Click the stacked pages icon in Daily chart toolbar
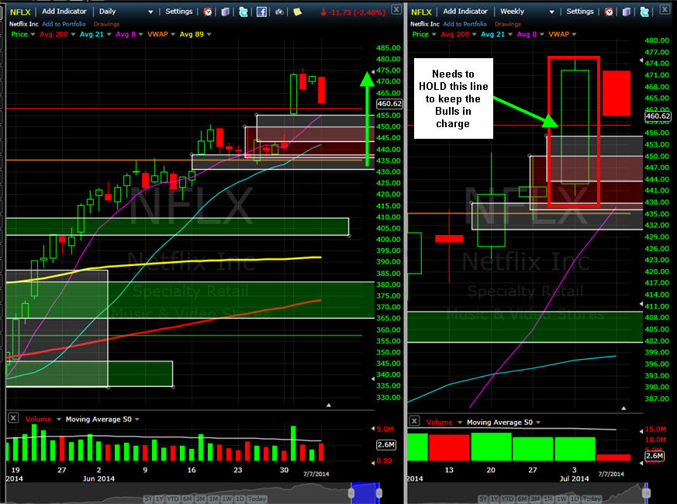 (x=225, y=12)
